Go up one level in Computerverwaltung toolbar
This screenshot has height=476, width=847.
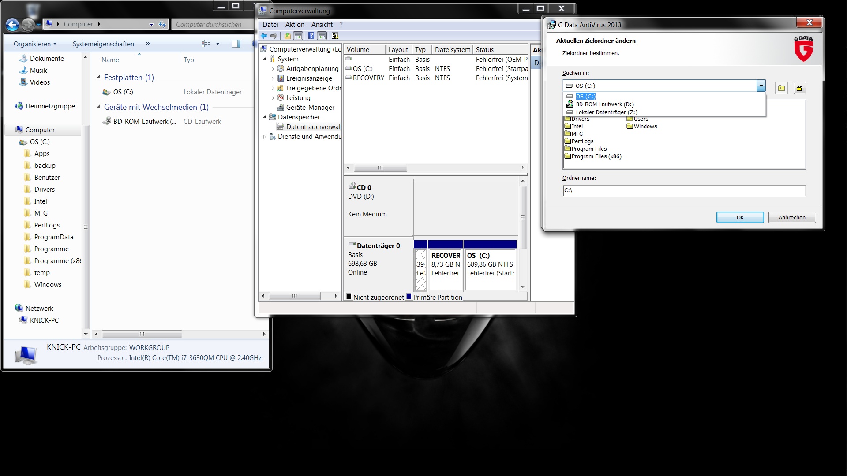[287, 36]
